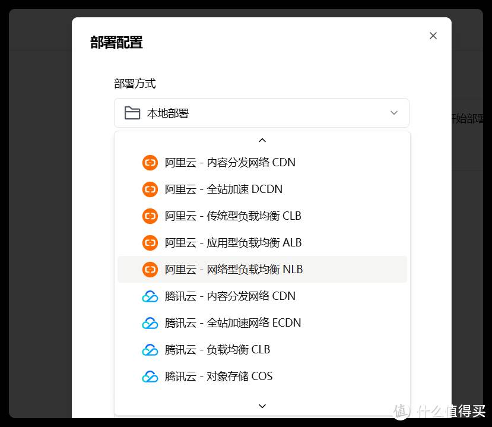Pick 阿里云 - 网络型负载均衡 NLB entry
The image size is (492, 427).
point(262,270)
